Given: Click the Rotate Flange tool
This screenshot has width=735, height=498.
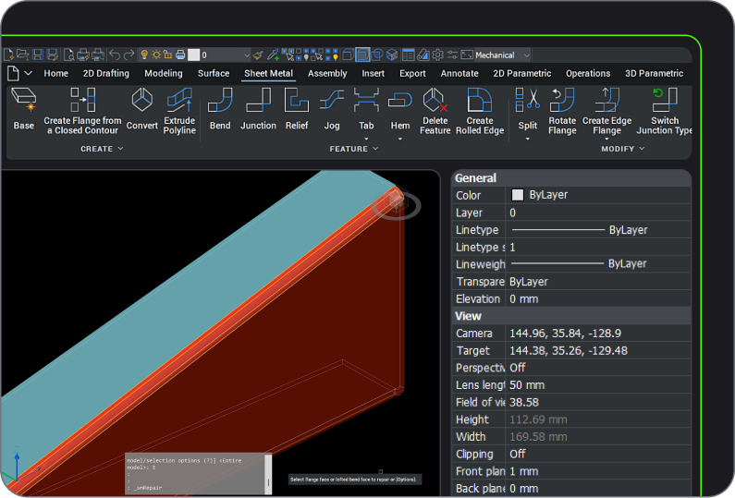Looking at the screenshot, I should click(562, 112).
